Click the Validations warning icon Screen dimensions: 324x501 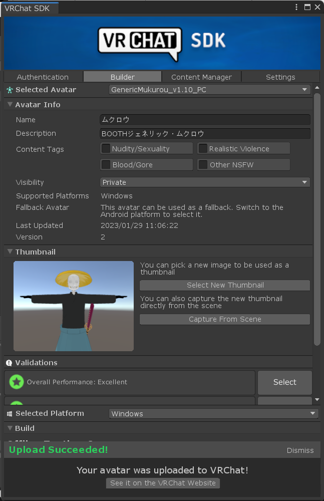9,363
